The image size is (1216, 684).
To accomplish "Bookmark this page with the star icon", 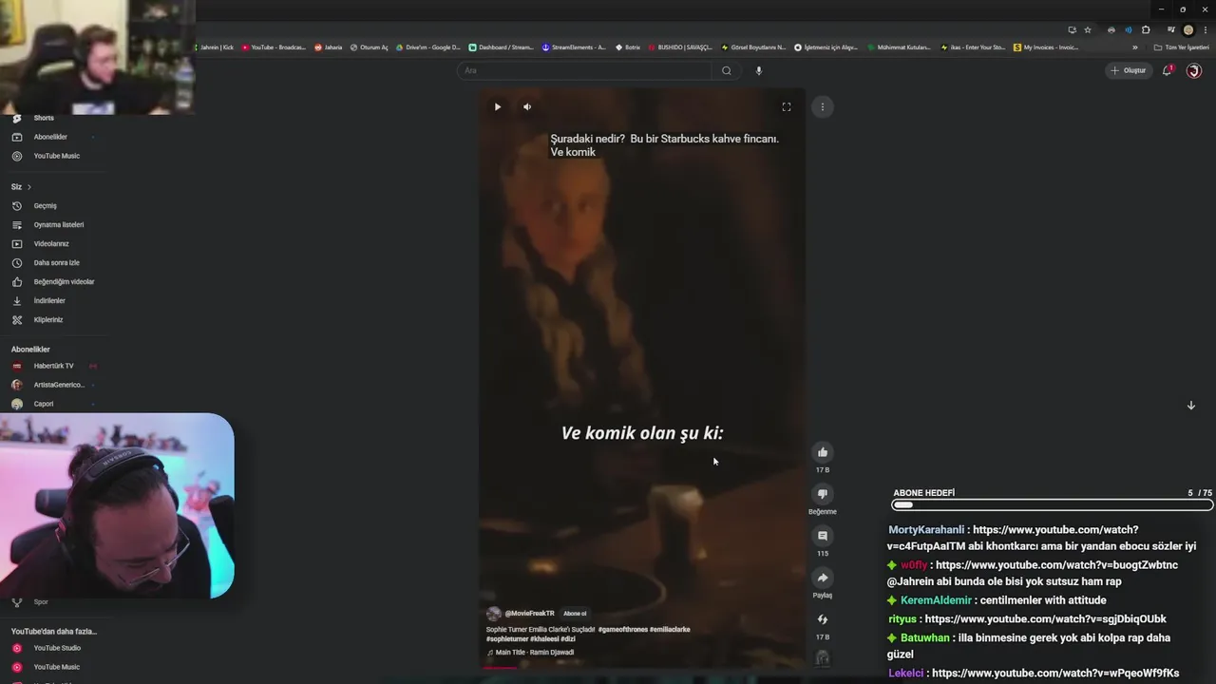I will pyautogui.click(x=1088, y=29).
